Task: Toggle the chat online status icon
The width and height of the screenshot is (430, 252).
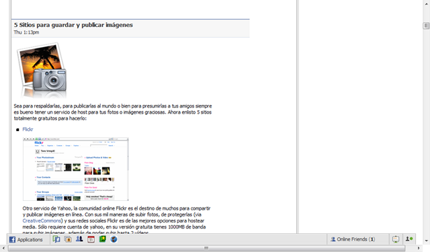Action: pyautogui.click(x=409, y=239)
